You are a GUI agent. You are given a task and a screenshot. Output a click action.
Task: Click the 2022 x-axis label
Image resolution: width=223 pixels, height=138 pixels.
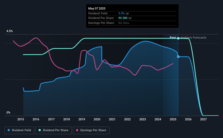[x=127, y=119]
